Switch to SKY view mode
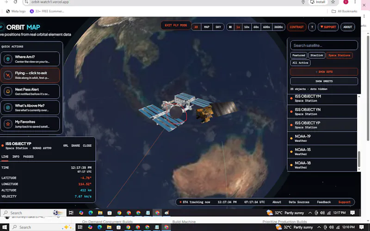Image resolution: width=370 pixels, height=231 pixels. [218, 27]
